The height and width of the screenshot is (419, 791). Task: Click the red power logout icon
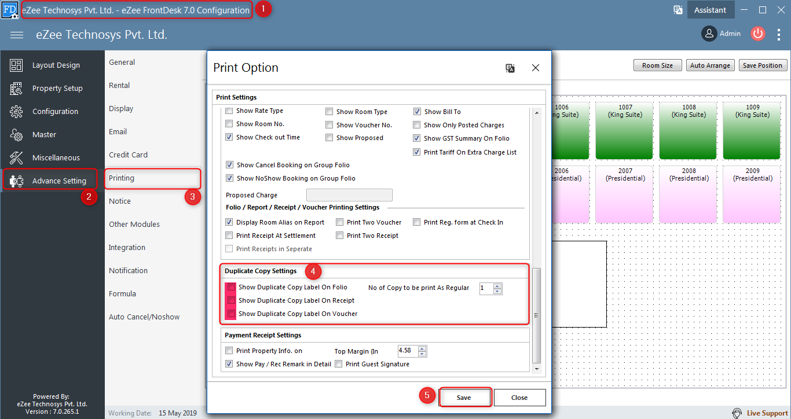tap(758, 34)
